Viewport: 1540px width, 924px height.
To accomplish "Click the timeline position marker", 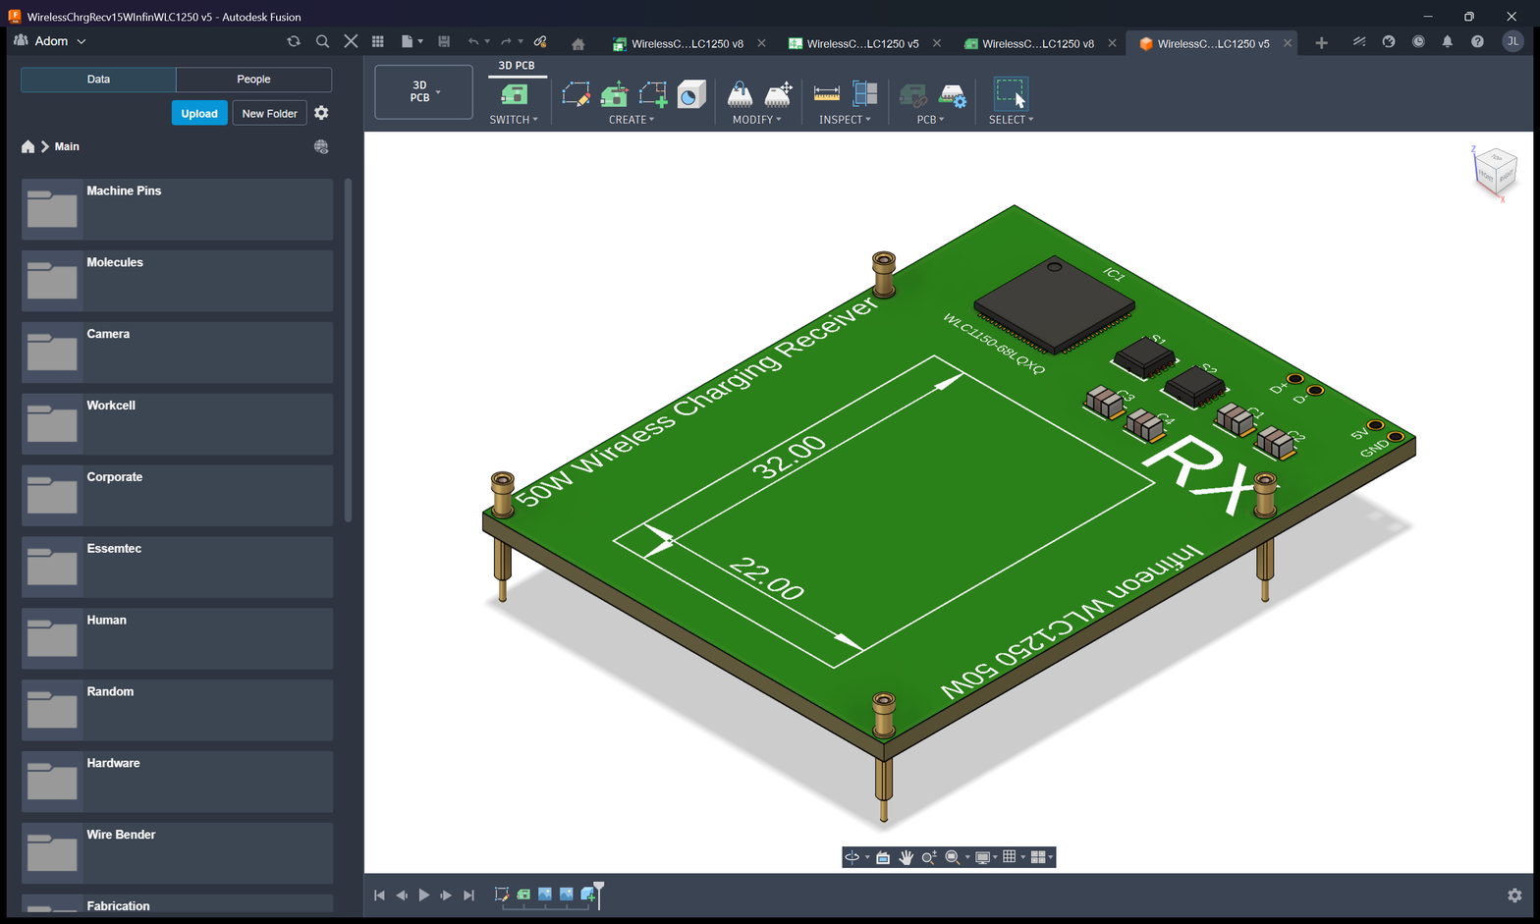I will 599,894.
